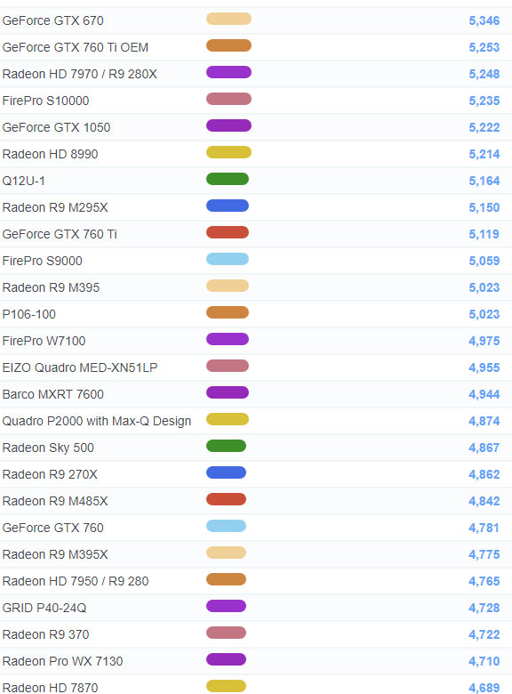Click the score 5,119
The width and height of the screenshot is (512, 694).
pos(484,234)
